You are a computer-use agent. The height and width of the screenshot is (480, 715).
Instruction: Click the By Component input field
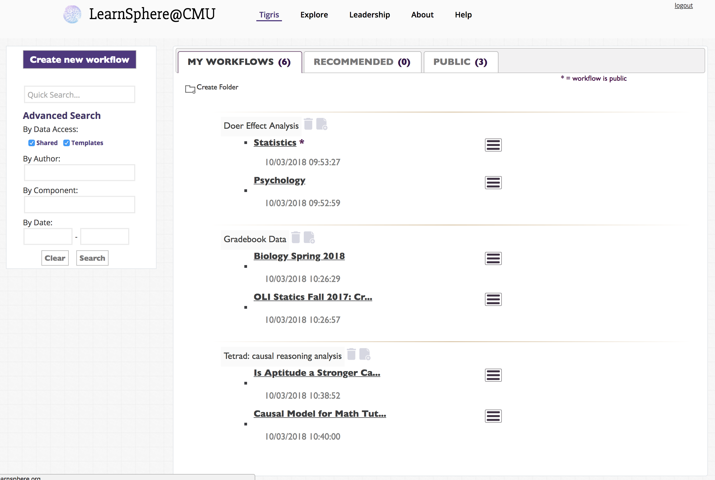click(80, 205)
